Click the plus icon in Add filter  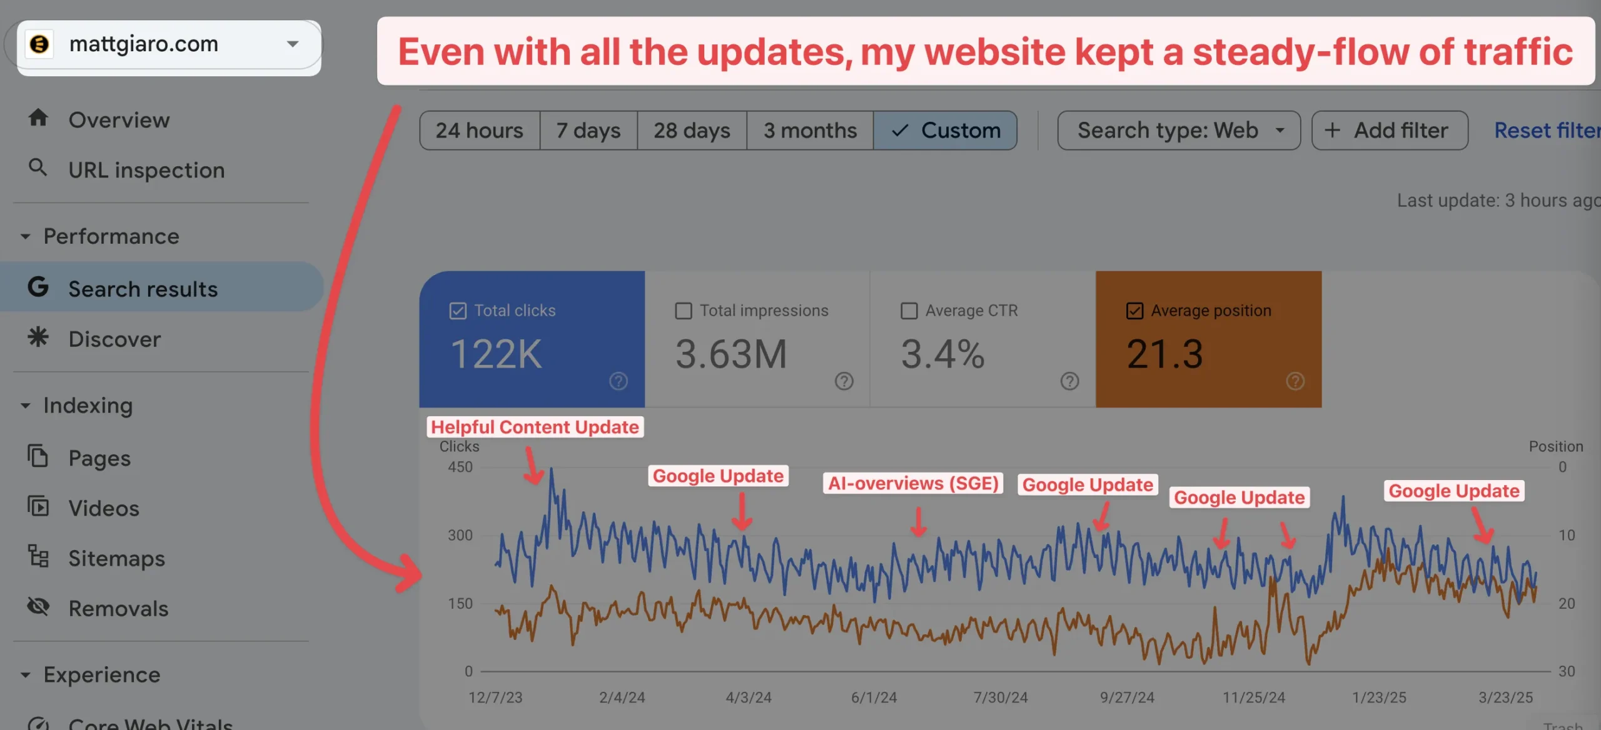pyautogui.click(x=1333, y=130)
